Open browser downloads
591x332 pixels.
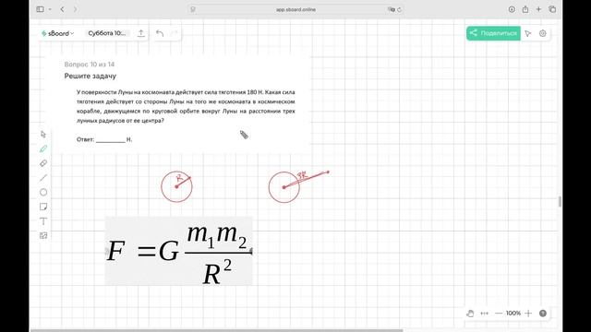[x=512, y=9]
